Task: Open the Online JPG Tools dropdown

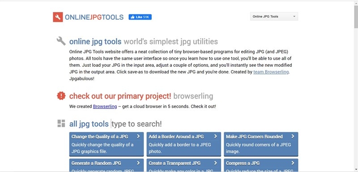Action: (274, 17)
